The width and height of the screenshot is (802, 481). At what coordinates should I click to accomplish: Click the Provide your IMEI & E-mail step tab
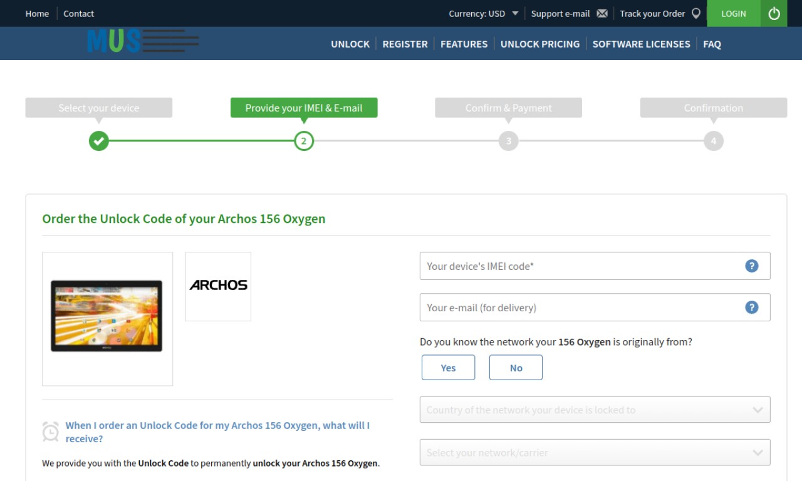(x=304, y=108)
